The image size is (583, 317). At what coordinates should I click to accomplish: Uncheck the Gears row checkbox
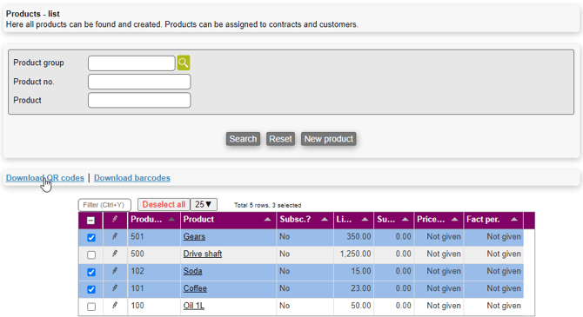coord(91,238)
